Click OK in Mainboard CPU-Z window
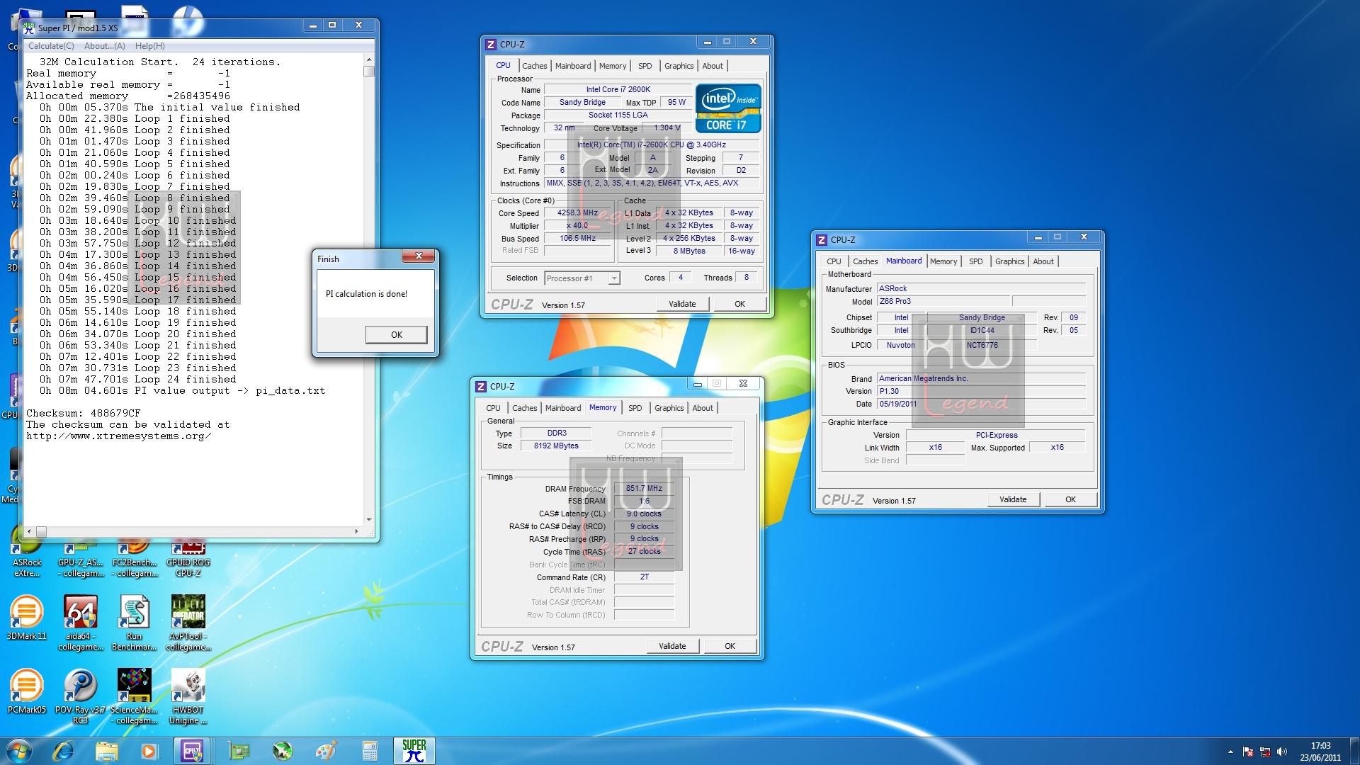1360x765 pixels. (x=1070, y=499)
